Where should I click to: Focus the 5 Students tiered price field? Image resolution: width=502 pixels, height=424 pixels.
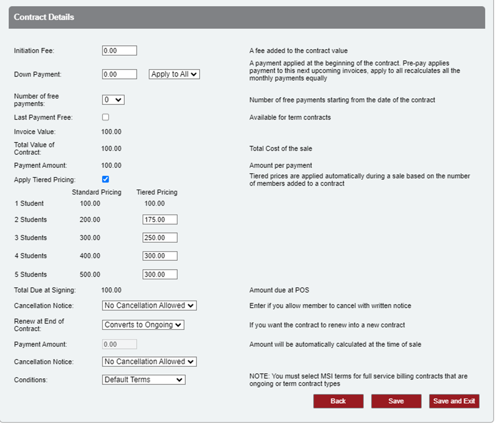coord(160,274)
